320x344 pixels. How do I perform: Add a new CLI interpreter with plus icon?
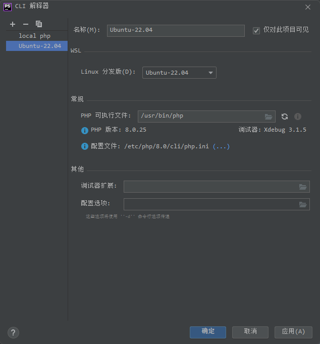click(13, 24)
